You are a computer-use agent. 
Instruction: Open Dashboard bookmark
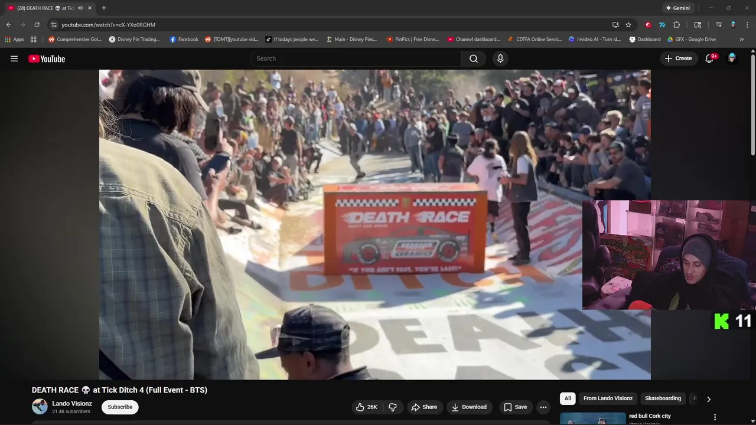[x=645, y=40]
